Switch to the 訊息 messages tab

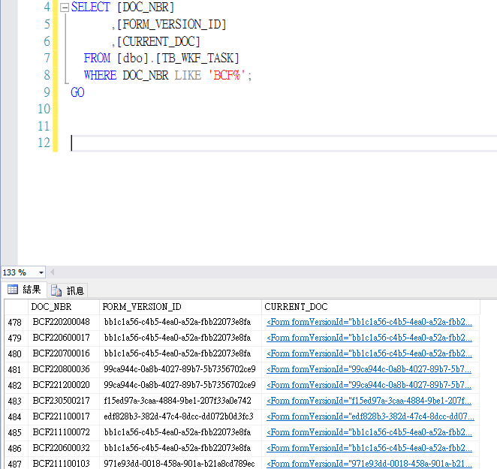[68, 290]
